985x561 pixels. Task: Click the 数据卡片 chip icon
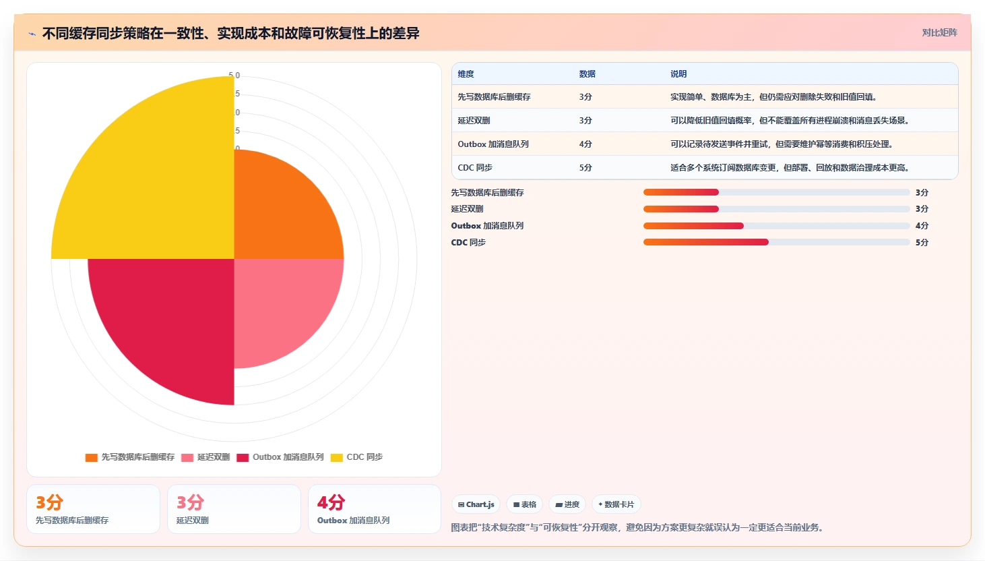(600, 504)
